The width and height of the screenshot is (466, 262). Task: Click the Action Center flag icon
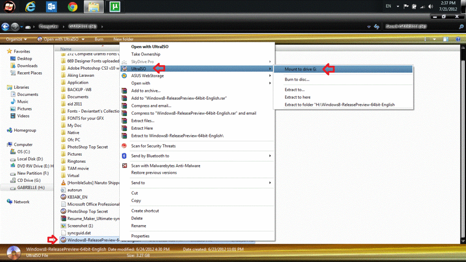point(406,6)
